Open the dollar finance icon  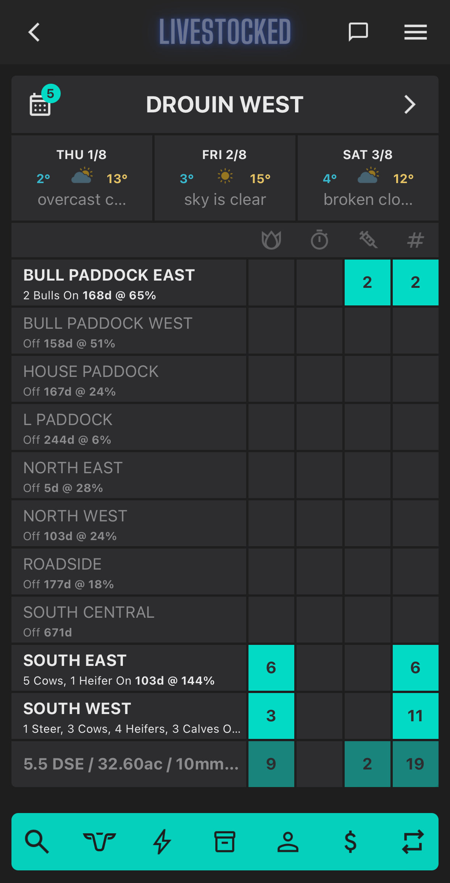coord(350,841)
